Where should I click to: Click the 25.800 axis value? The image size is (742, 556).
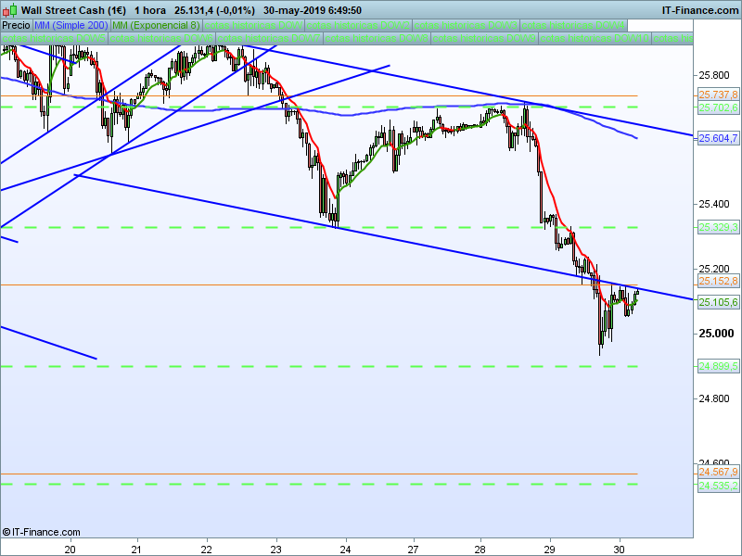click(x=714, y=75)
